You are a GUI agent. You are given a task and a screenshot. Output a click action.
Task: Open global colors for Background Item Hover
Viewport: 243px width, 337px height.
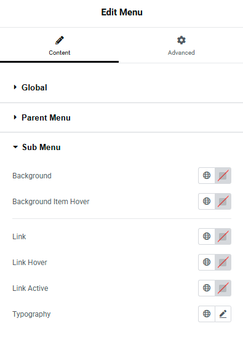pos(207,201)
